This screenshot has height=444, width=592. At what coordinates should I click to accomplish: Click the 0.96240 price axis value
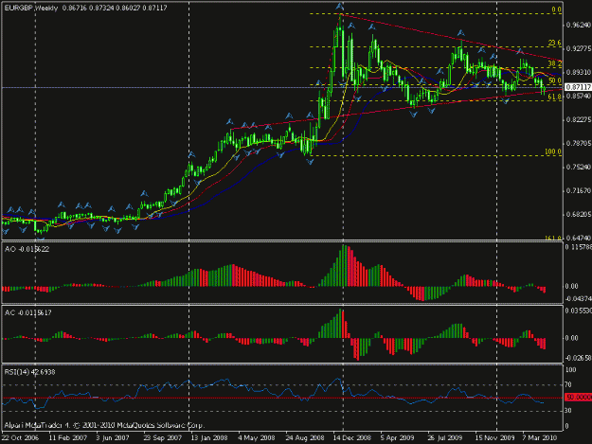[578, 26]
